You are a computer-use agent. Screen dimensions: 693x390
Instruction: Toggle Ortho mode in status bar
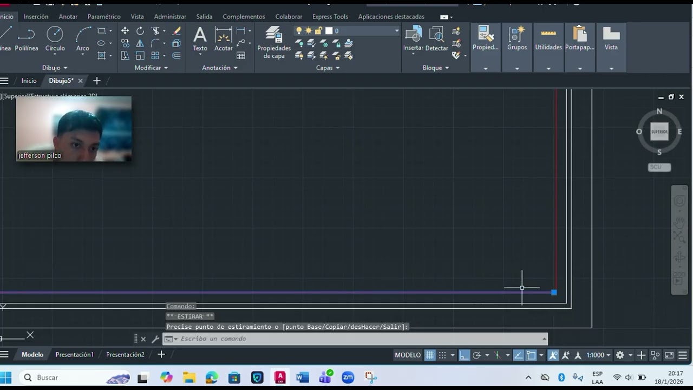pos(465,355)
